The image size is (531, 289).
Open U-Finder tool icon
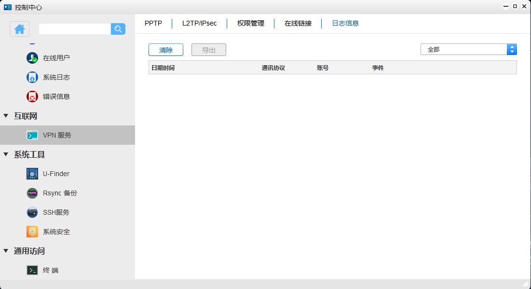point(32,174)
